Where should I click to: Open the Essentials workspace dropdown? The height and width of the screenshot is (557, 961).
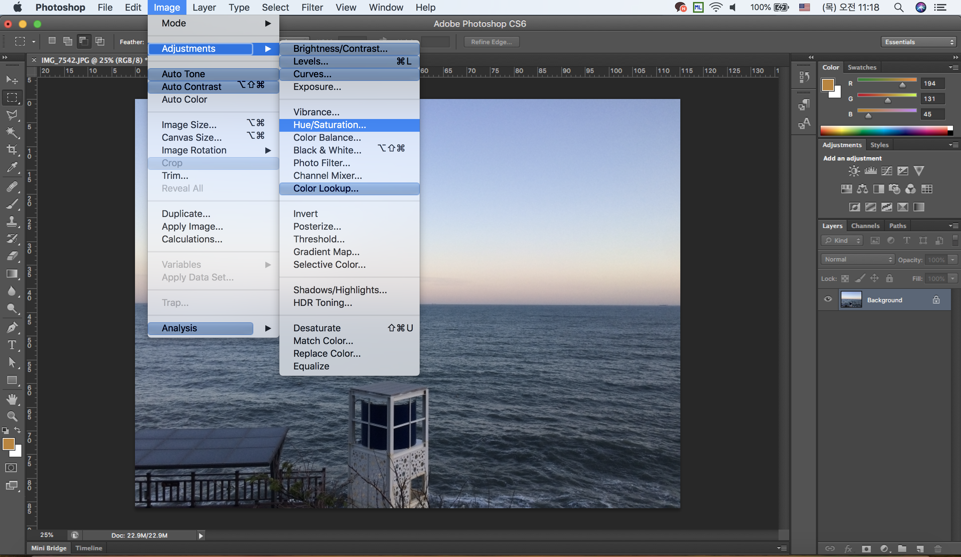pyautogui.click(x=918, y=41)
